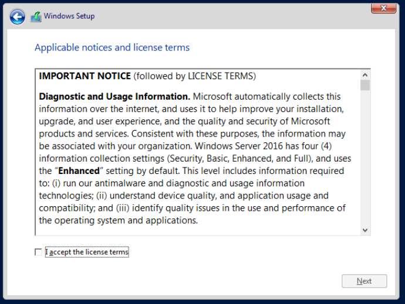Click the scrollbar up arrow
405x304 pixels.
[365, 75]
